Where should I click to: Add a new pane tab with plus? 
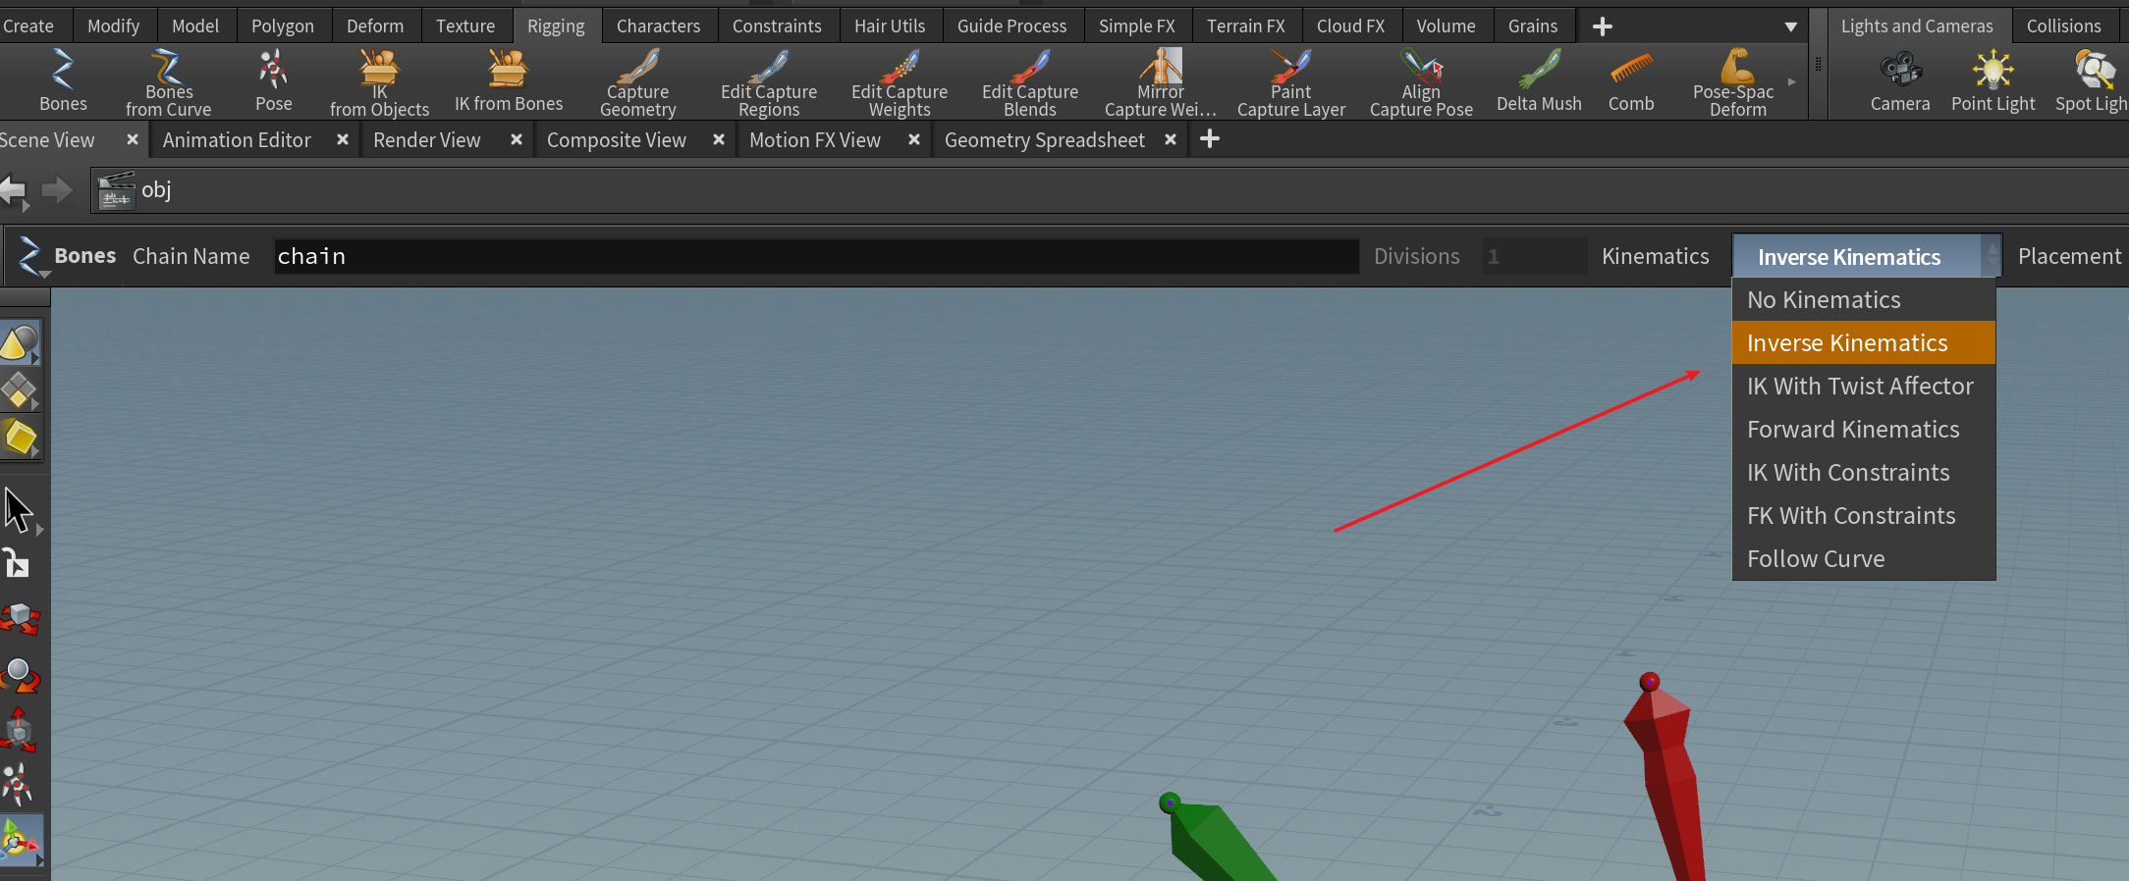click(x=1210, y=139)
